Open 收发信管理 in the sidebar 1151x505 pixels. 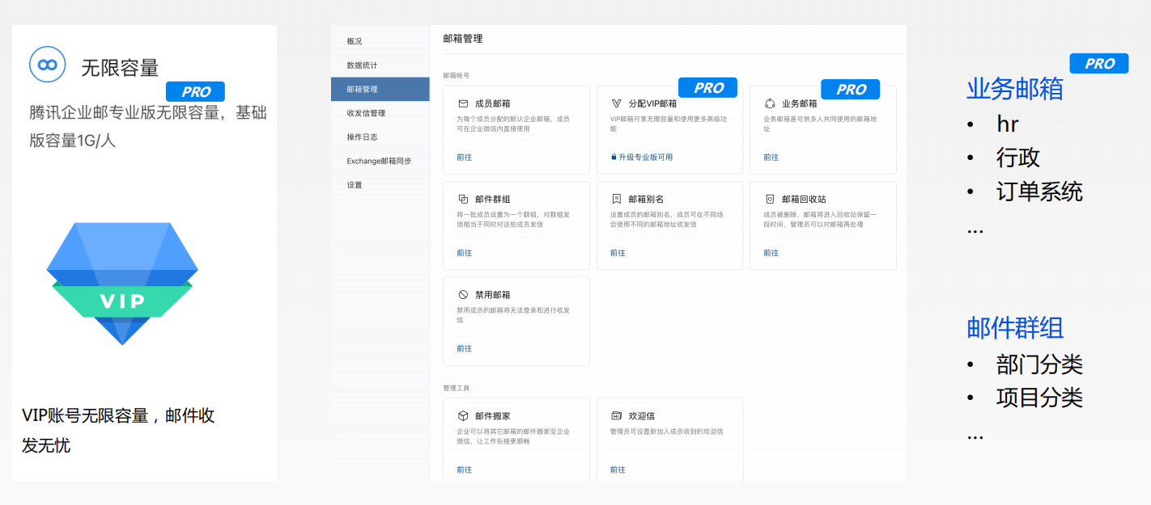click(366, 113)
